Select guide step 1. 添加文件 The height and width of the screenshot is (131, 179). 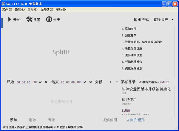[129, 29]
